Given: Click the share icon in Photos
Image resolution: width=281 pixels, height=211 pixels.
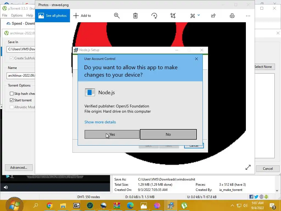Looking at the screenshot, I should [213, 16].
